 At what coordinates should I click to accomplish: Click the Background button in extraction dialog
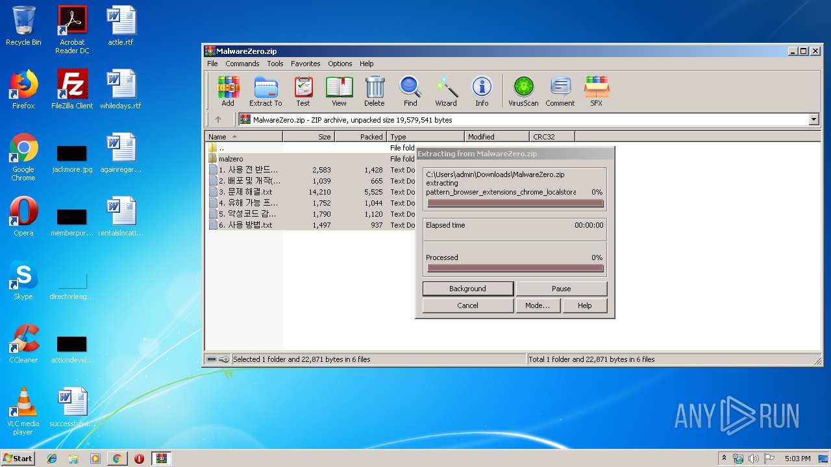point(467,289)
